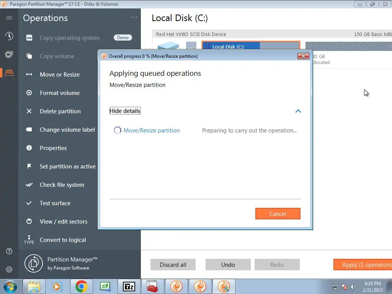Select the Move or Resize operation
This screenshot has width=392, height=294.
pos(60,74)
